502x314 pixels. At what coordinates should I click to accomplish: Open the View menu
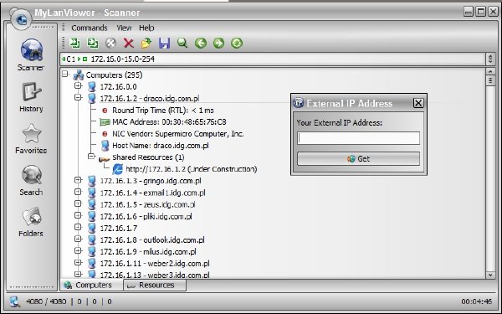coord(124,28)
